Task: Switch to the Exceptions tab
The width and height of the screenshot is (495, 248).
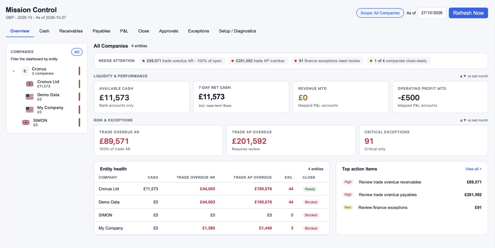Action: coord(198,31)
